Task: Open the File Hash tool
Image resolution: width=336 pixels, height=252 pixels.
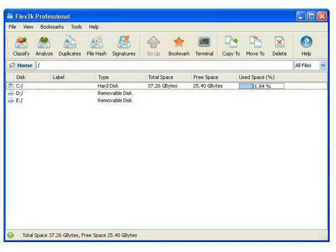Action: tap(97, 46)
